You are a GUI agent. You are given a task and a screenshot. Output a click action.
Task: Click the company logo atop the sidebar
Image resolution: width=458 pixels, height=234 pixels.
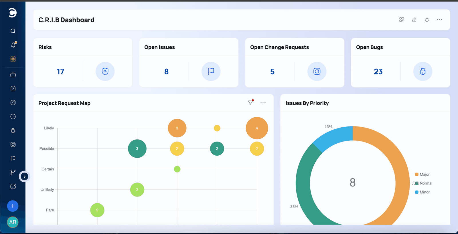13,13
